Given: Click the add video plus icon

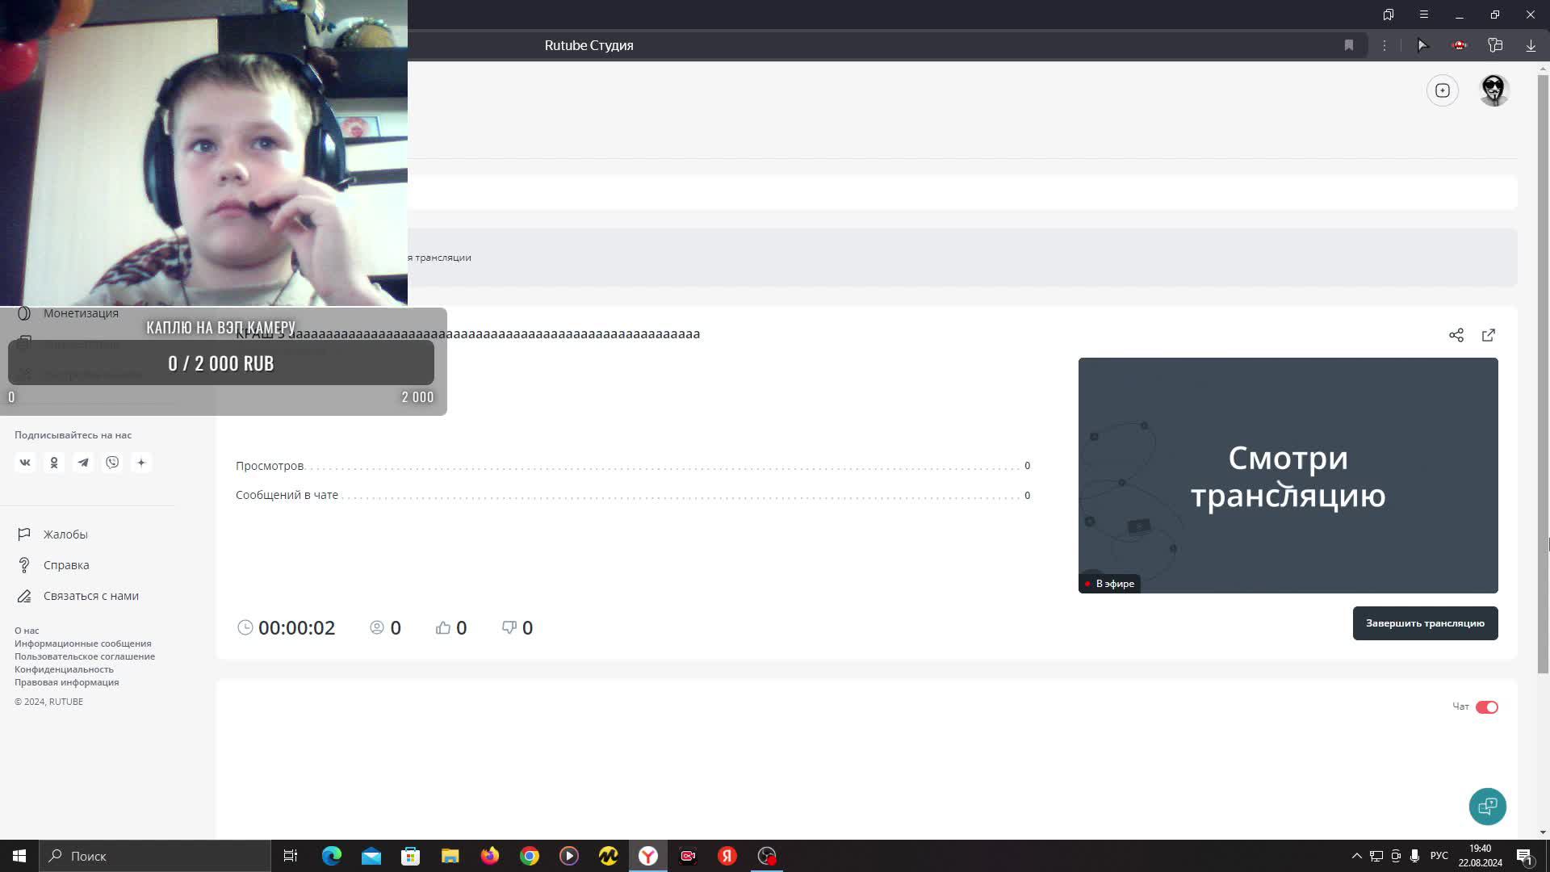Looking at the screenshot, I should click(x=1443, y=90).
